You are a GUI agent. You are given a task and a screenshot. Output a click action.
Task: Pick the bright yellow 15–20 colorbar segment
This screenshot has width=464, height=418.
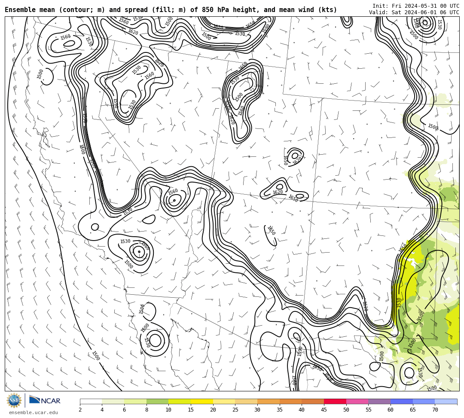202,401
